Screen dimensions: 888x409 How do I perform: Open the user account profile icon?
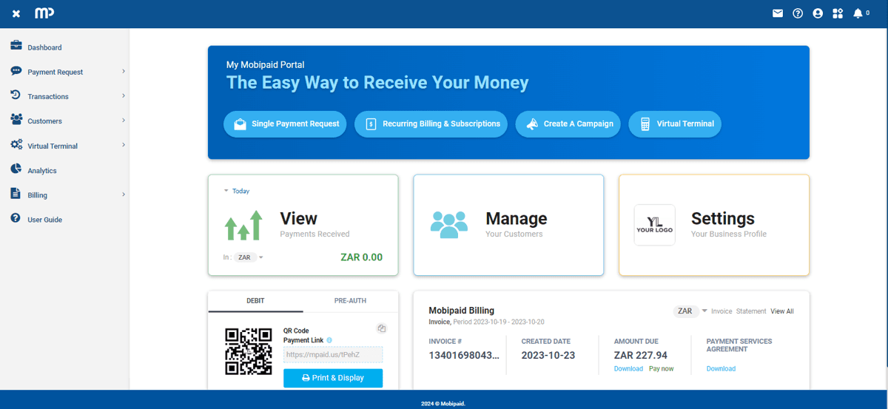818,13
